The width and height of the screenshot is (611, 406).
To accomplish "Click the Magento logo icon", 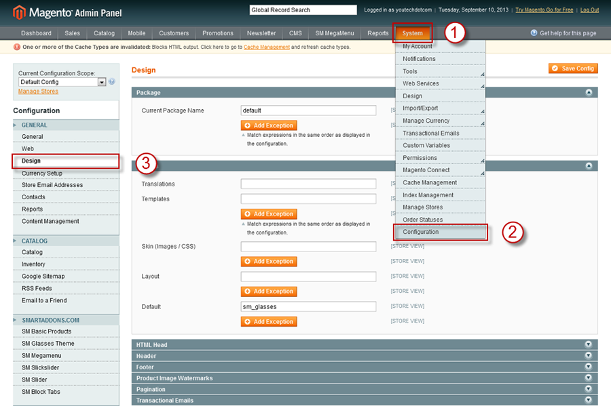I will pos(19,12).
